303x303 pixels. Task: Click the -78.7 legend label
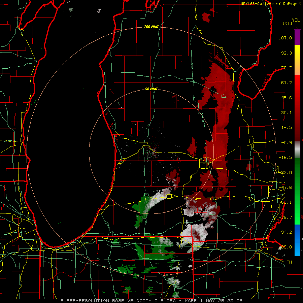tap(285, 217)
